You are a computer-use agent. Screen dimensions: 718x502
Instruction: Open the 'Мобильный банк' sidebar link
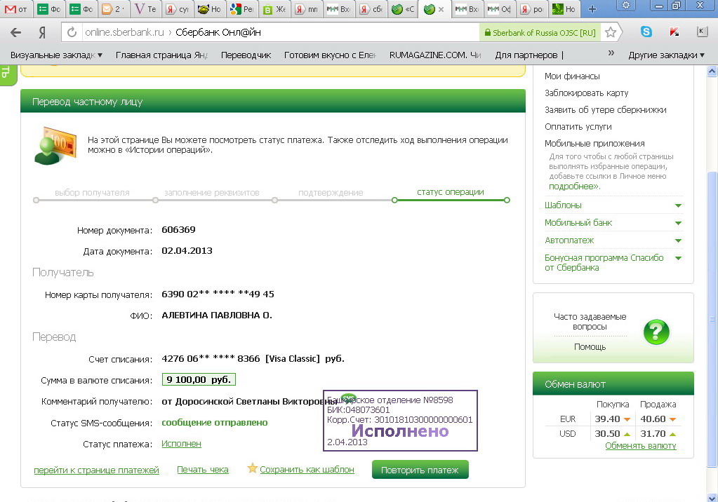578,223
